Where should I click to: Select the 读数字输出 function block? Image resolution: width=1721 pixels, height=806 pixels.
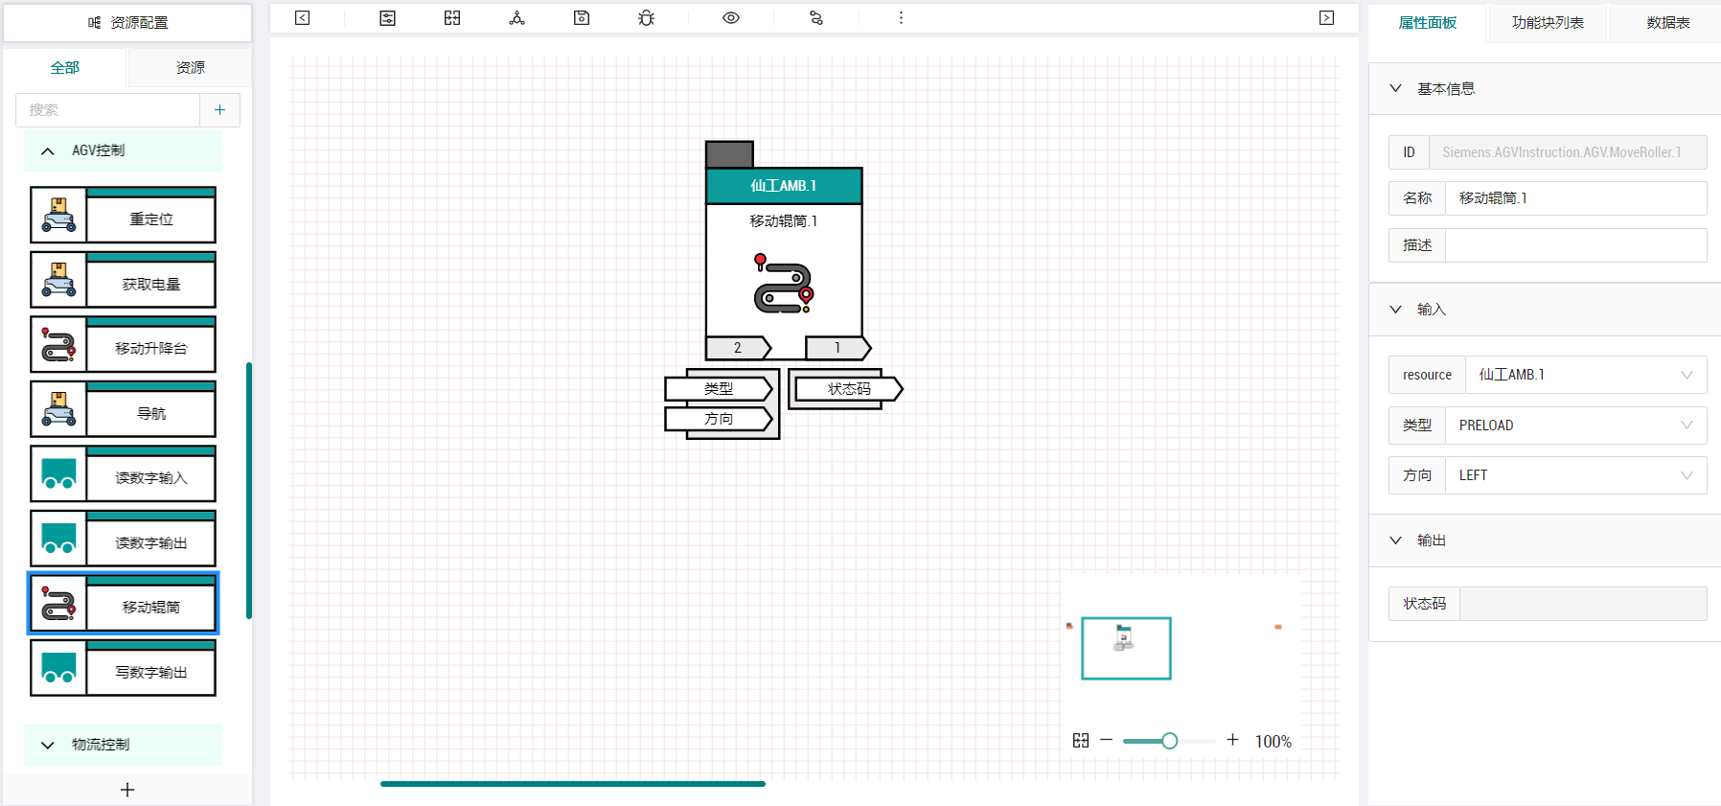click(x=123, y=539)
